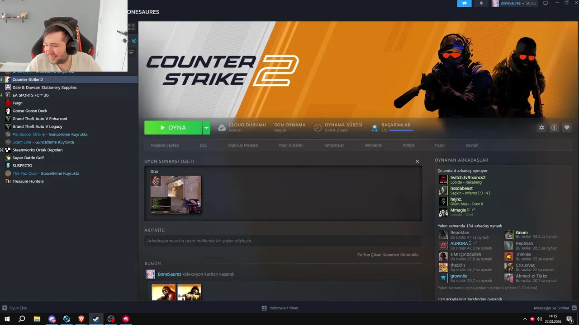Open the Pazar tab
Image resolution: width=579 pixels, height=325 pixels.
tap(440, 145)
